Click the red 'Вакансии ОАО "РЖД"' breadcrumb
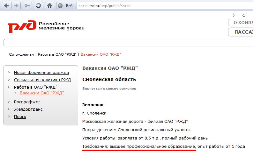The image size is (253, 159). (x=101, y=54)
